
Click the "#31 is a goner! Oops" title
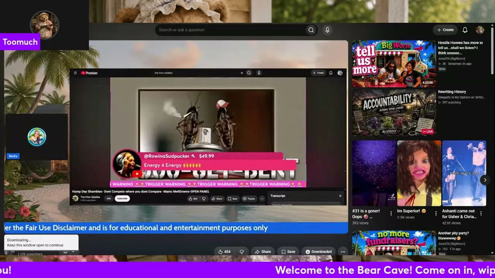point(367,214)
